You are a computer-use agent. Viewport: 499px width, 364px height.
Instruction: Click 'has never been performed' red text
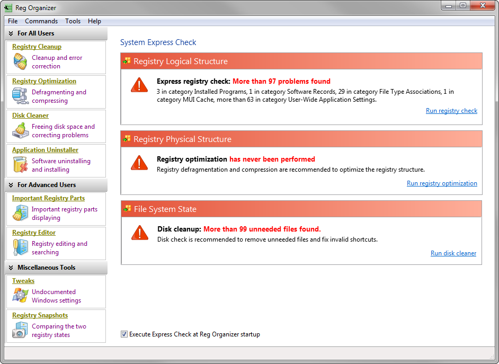click(272, 159)
